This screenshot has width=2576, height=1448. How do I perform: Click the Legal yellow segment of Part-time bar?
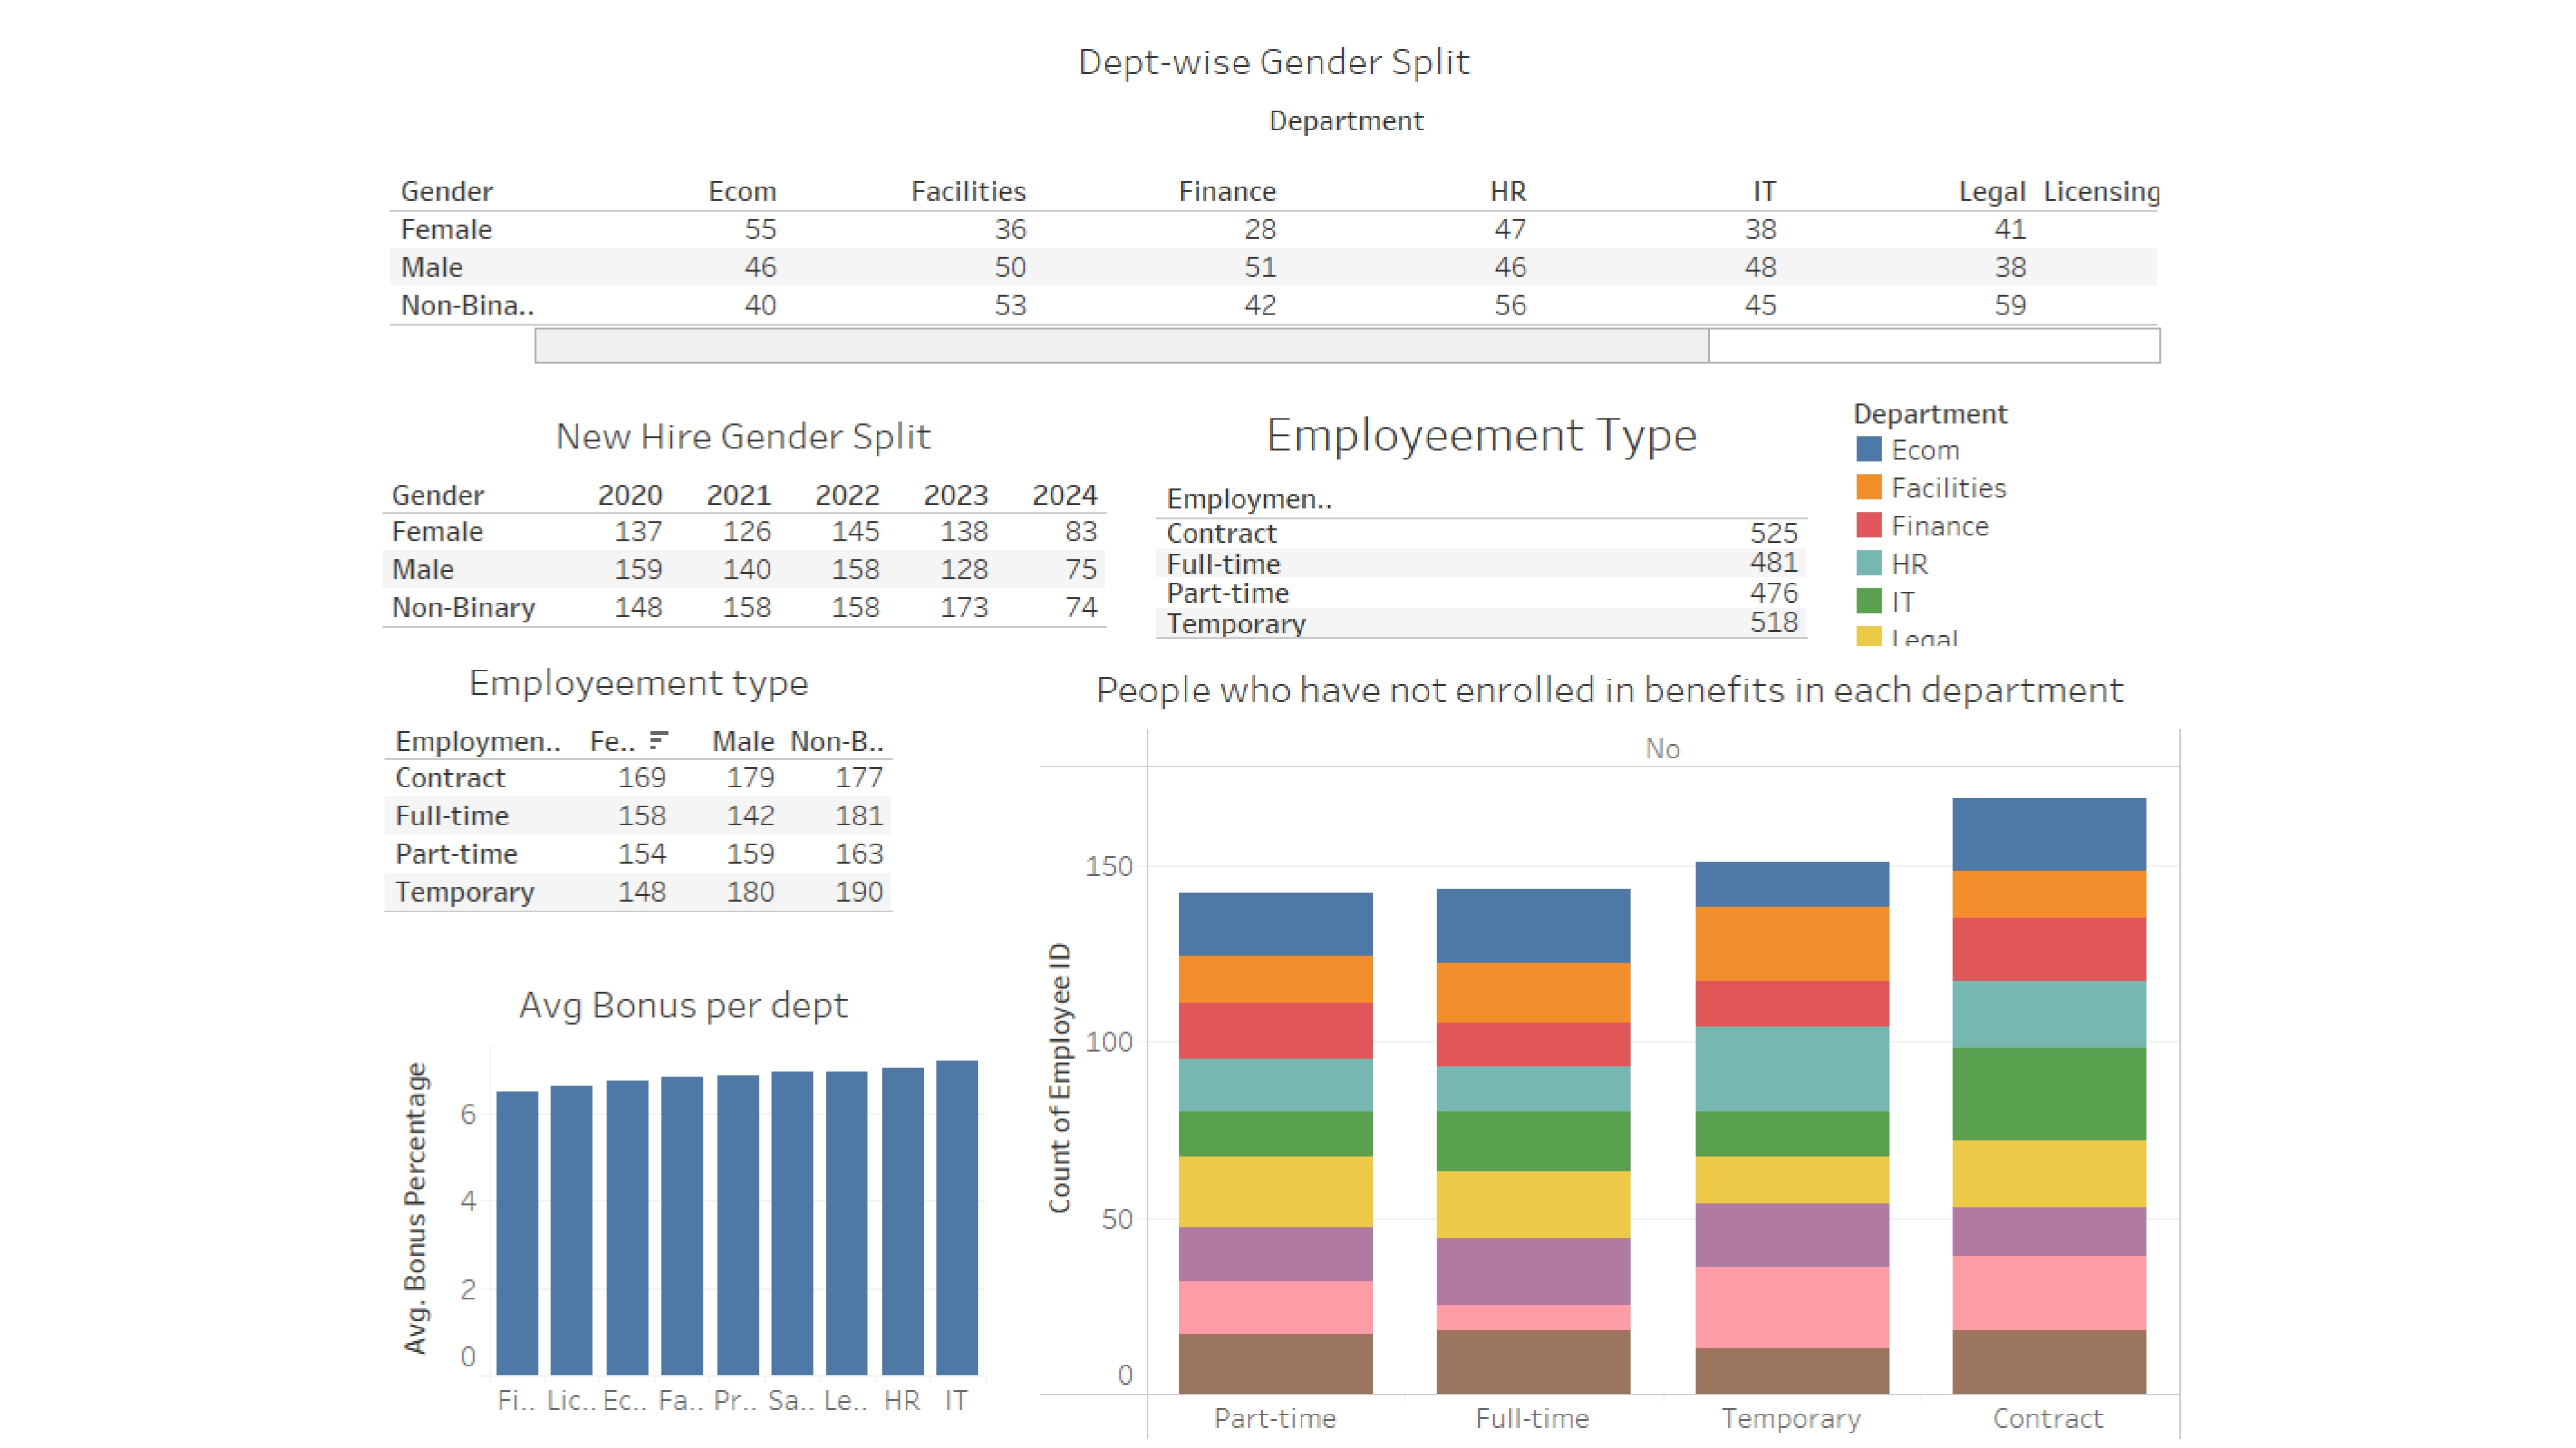(1275, 1191)
